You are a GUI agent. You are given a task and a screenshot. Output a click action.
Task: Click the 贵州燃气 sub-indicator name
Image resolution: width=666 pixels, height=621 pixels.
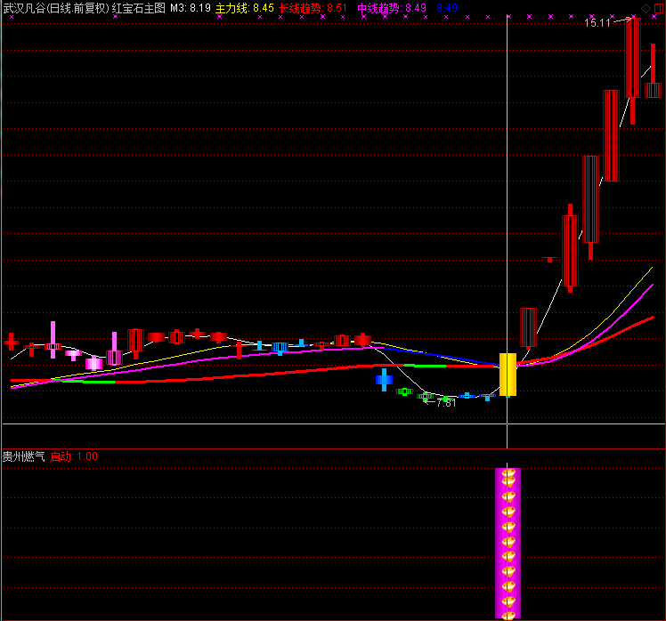click(24, 456)
